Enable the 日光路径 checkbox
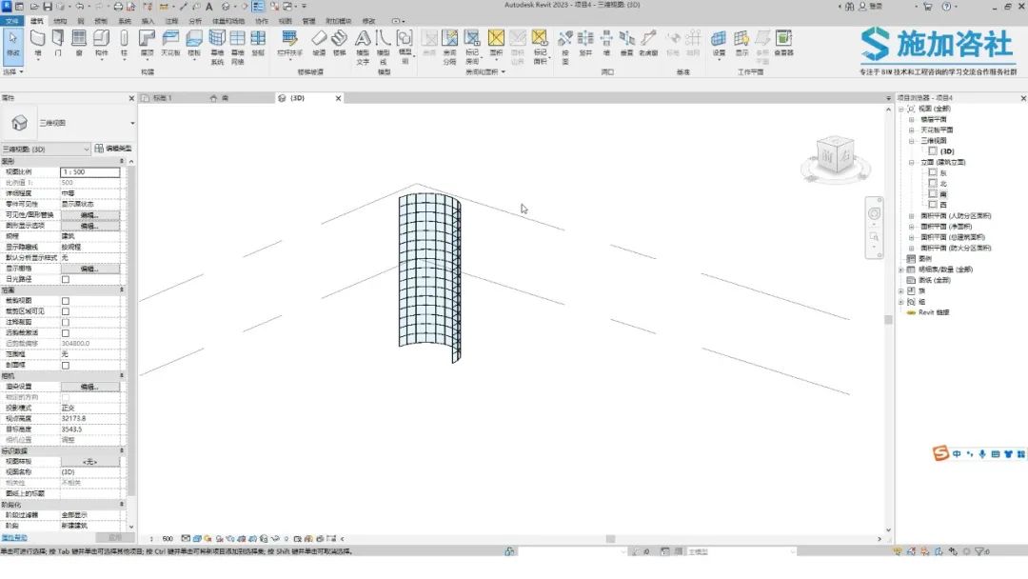This screenshot has width=1028, height=579. 66,279
